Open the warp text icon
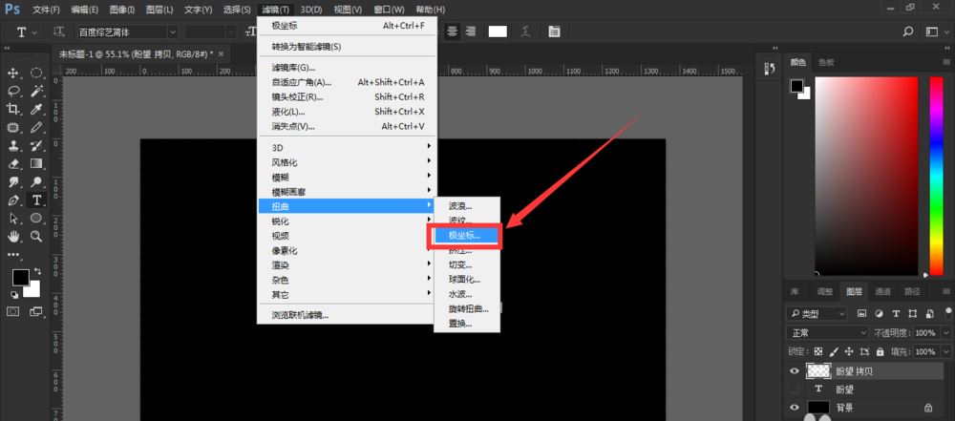This screenshot has width=955, height=421. pos(525,32)
